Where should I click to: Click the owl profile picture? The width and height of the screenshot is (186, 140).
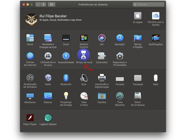(31, 19)
